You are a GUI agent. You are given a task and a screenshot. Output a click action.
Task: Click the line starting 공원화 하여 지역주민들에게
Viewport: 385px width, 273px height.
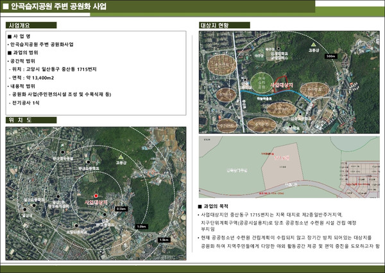(290, 246)
